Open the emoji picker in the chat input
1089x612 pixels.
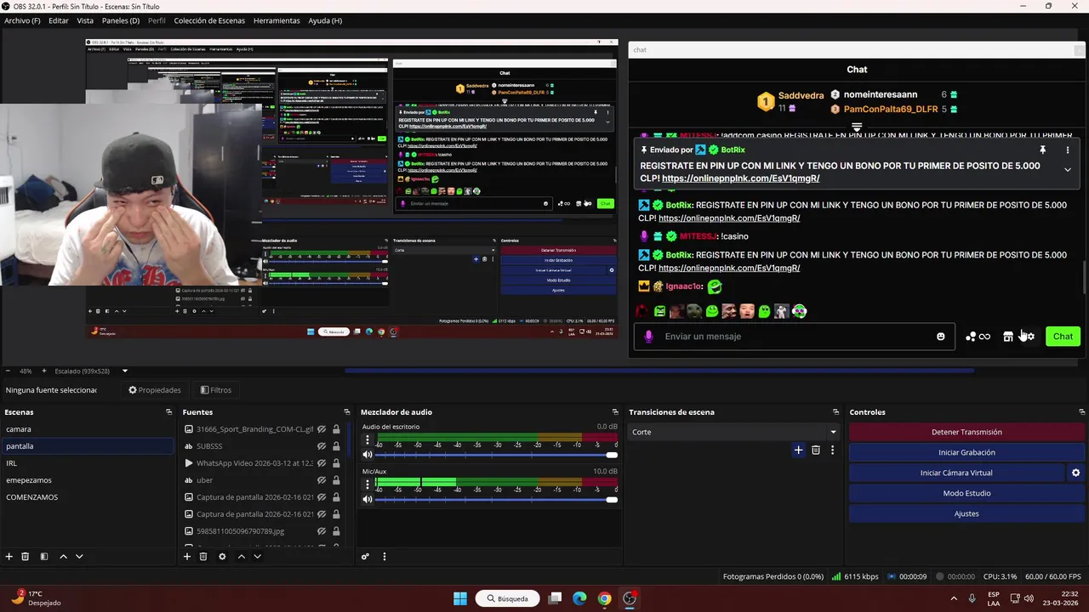(x=940, y=337)
